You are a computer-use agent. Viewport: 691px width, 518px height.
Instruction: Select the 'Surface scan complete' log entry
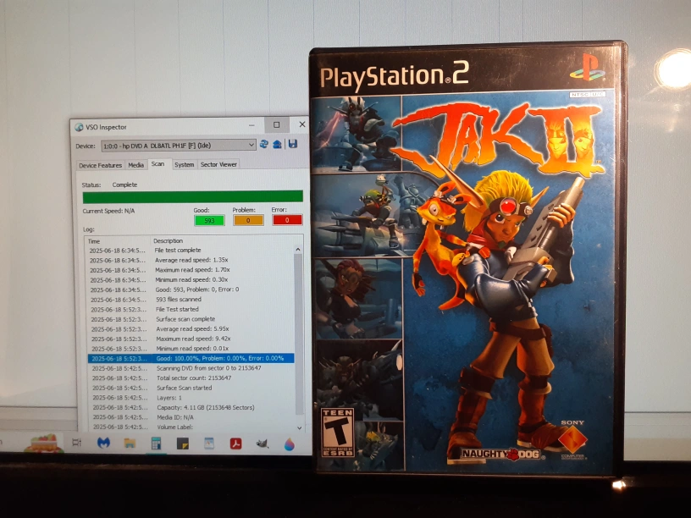click(x=185, y=319)
